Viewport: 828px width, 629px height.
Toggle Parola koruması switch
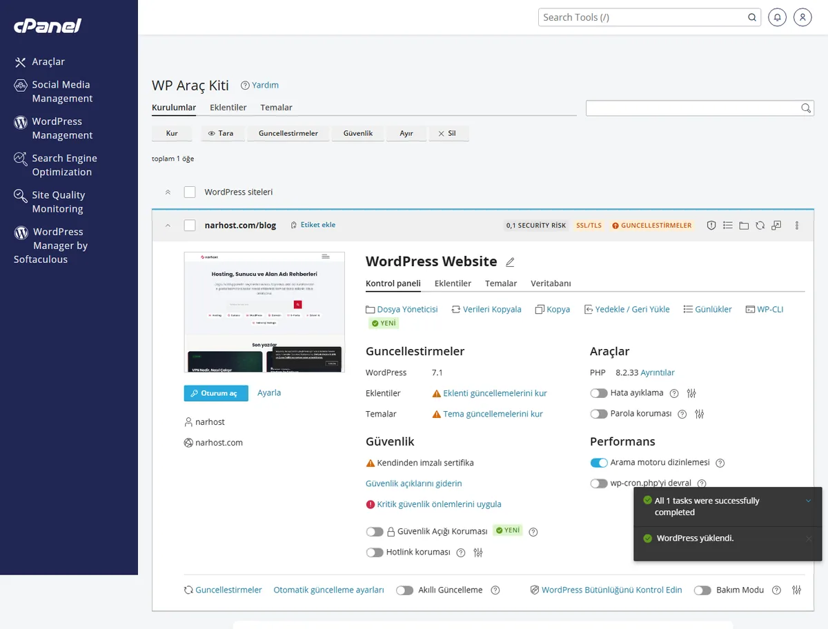pos(599,414)
